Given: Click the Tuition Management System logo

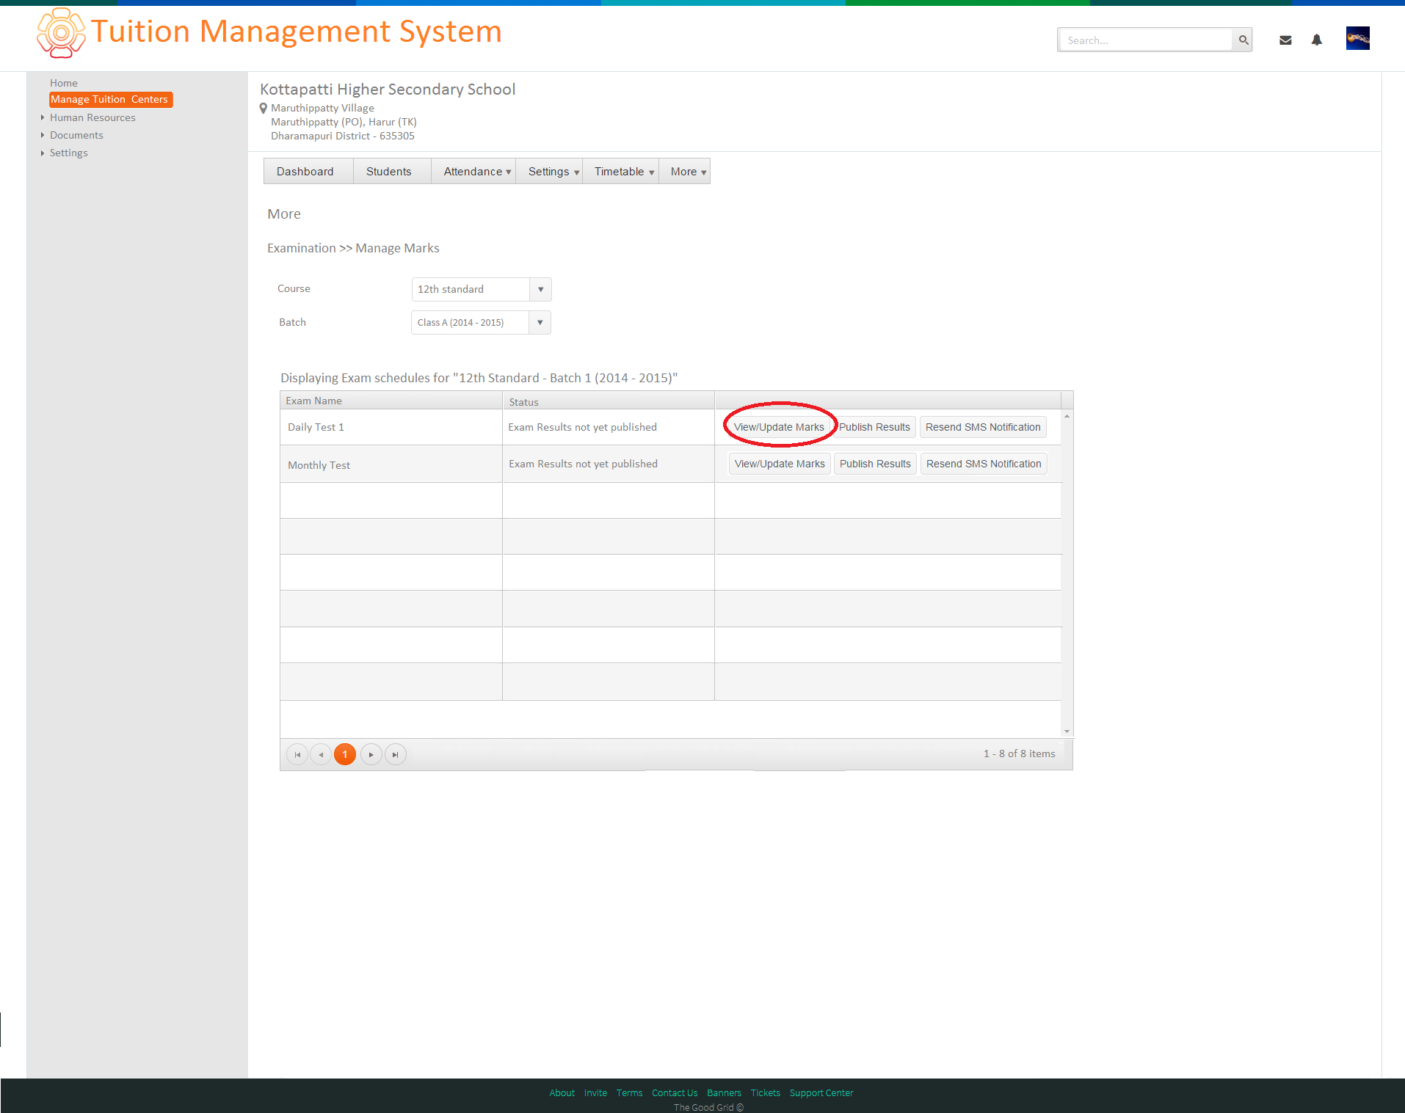Looking at the screenshot, I should pos(61,32).
